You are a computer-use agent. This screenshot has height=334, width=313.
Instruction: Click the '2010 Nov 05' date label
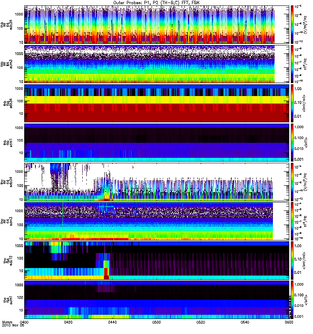click(13, 326)
